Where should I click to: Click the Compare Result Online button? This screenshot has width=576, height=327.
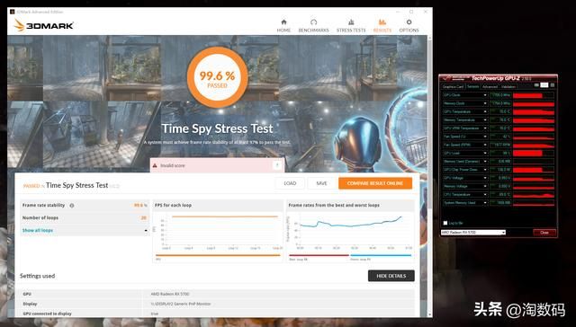click(x=375, y=183)
